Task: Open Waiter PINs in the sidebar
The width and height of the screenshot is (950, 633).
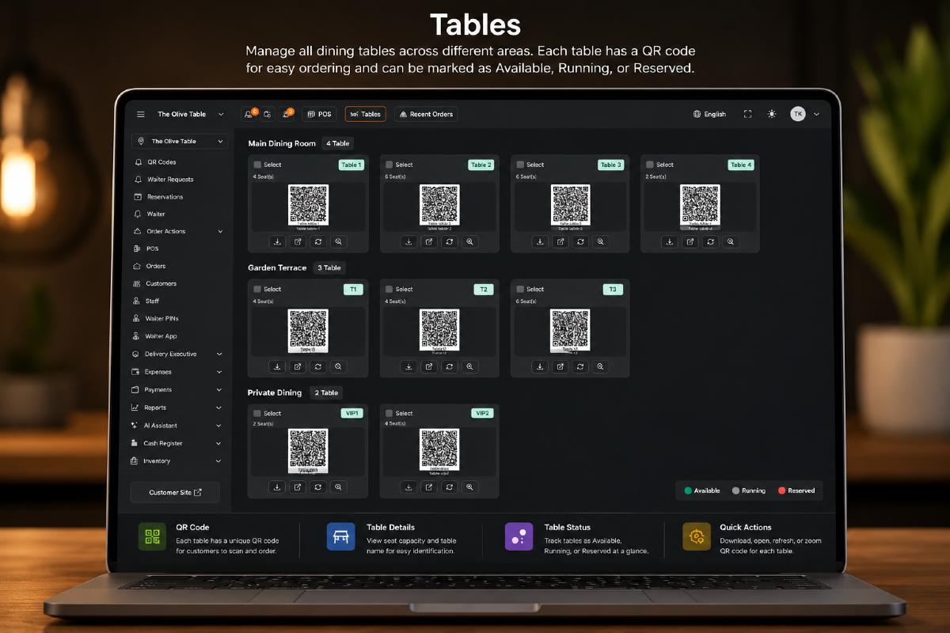Action: pyautogui.click(x=161, y=318)
